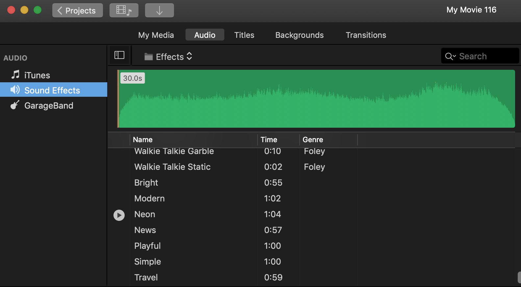Click the download arrow import button
521x287 pixels.
(x=159, y=11)
